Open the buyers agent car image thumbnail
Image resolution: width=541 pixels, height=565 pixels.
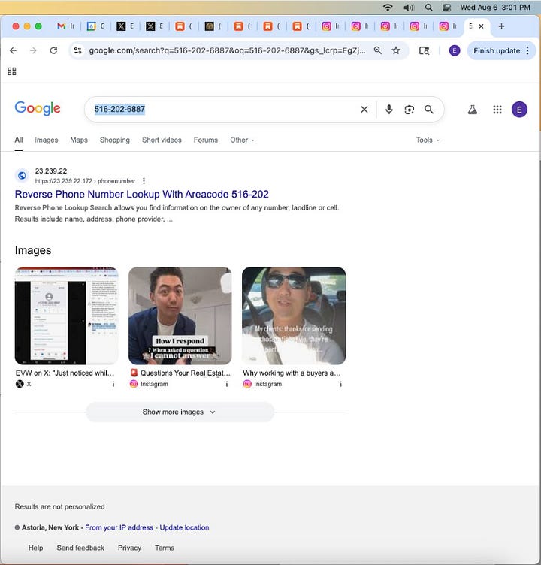tap(294, 316)
